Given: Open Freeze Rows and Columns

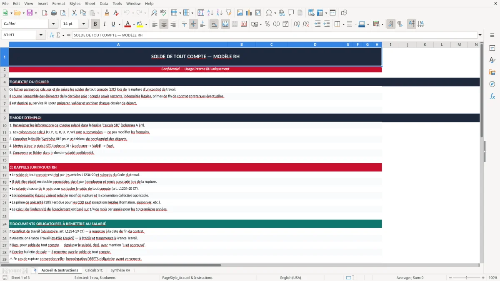Looking at the screenshot, I should click(x=320, y=13).
